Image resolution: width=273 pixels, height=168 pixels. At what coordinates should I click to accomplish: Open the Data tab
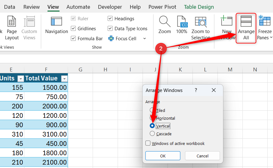tap(10, 7)
